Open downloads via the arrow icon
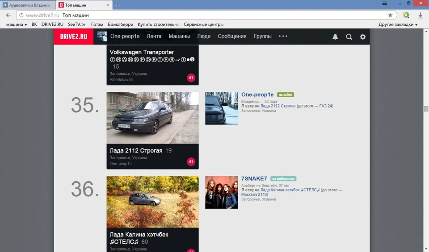 tap(421, 15)
